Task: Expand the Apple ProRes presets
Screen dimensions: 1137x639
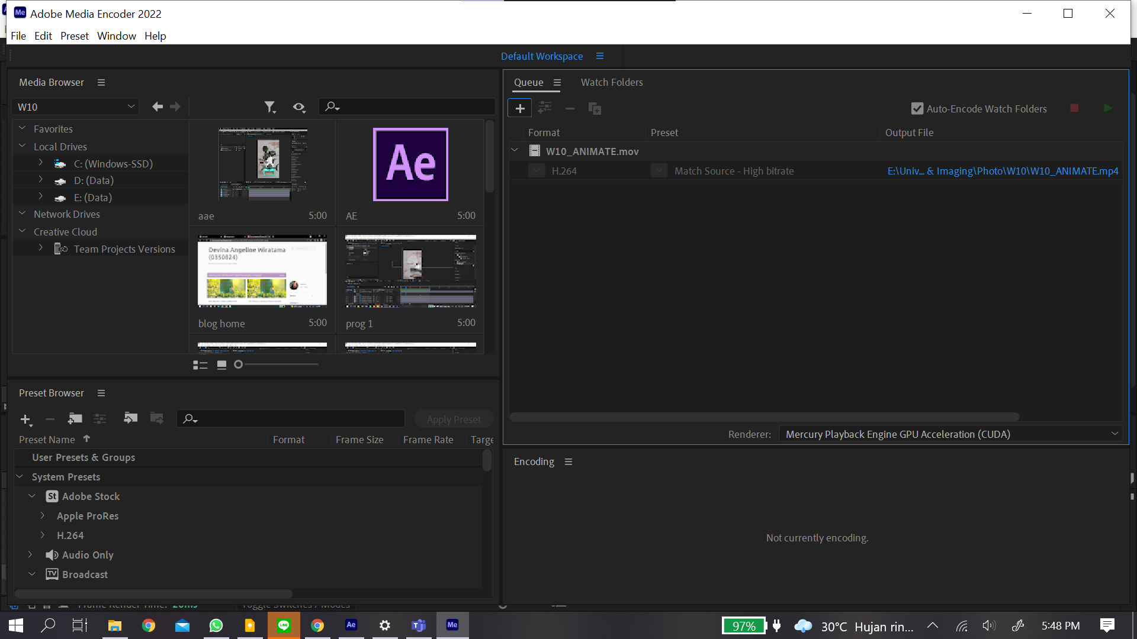Action: (43, 515)
